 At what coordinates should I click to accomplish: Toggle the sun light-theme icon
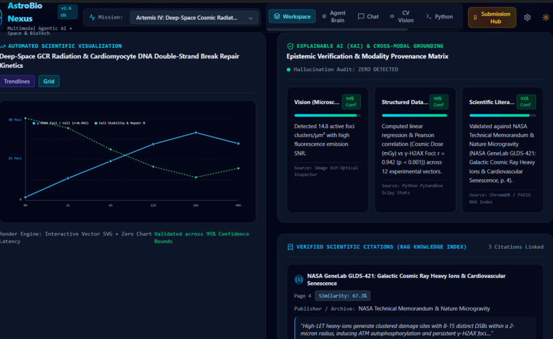[x=545, y=17]
